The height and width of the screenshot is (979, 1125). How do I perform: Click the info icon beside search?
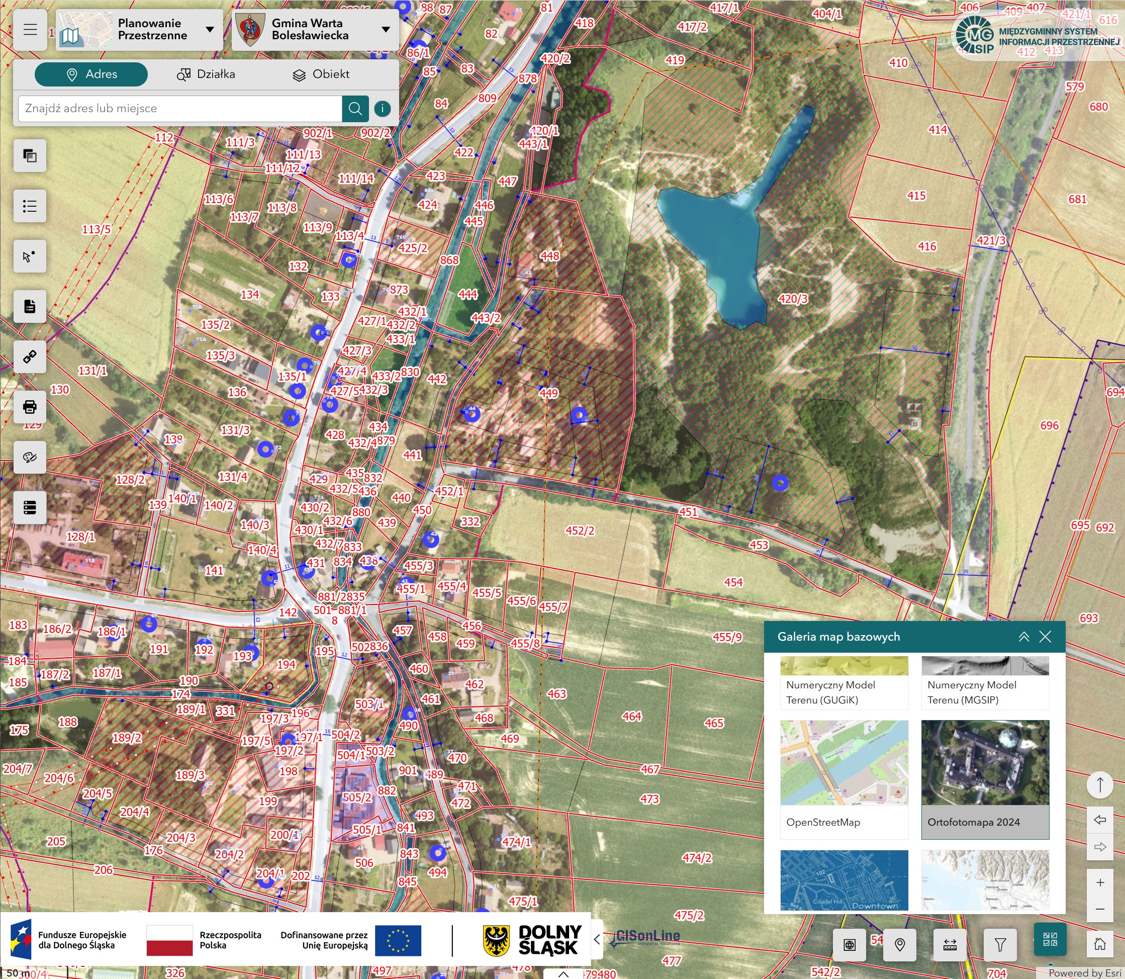382,109
